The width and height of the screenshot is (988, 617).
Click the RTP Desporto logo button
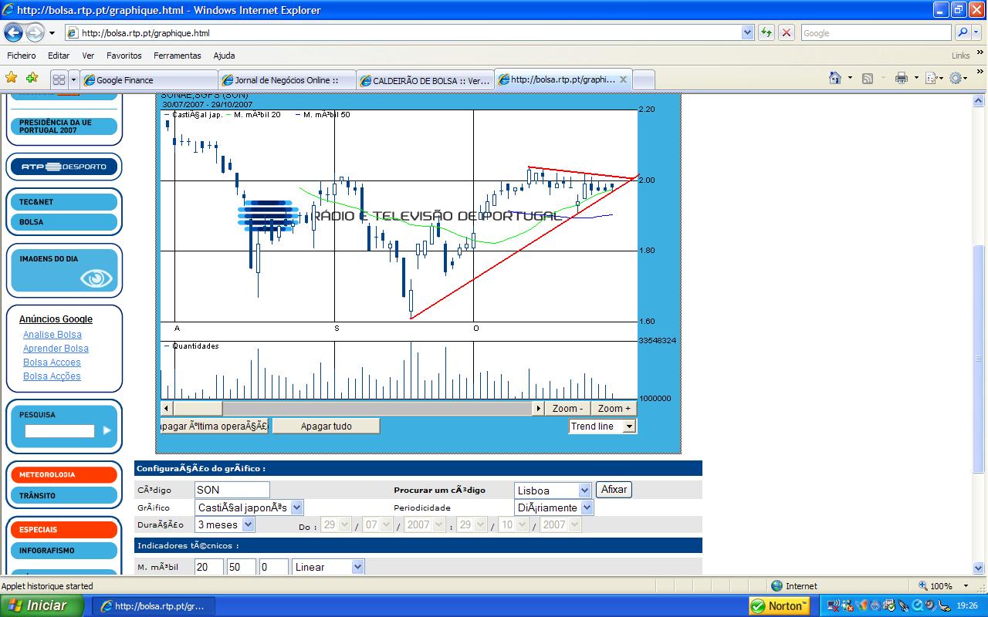point(64,167)
